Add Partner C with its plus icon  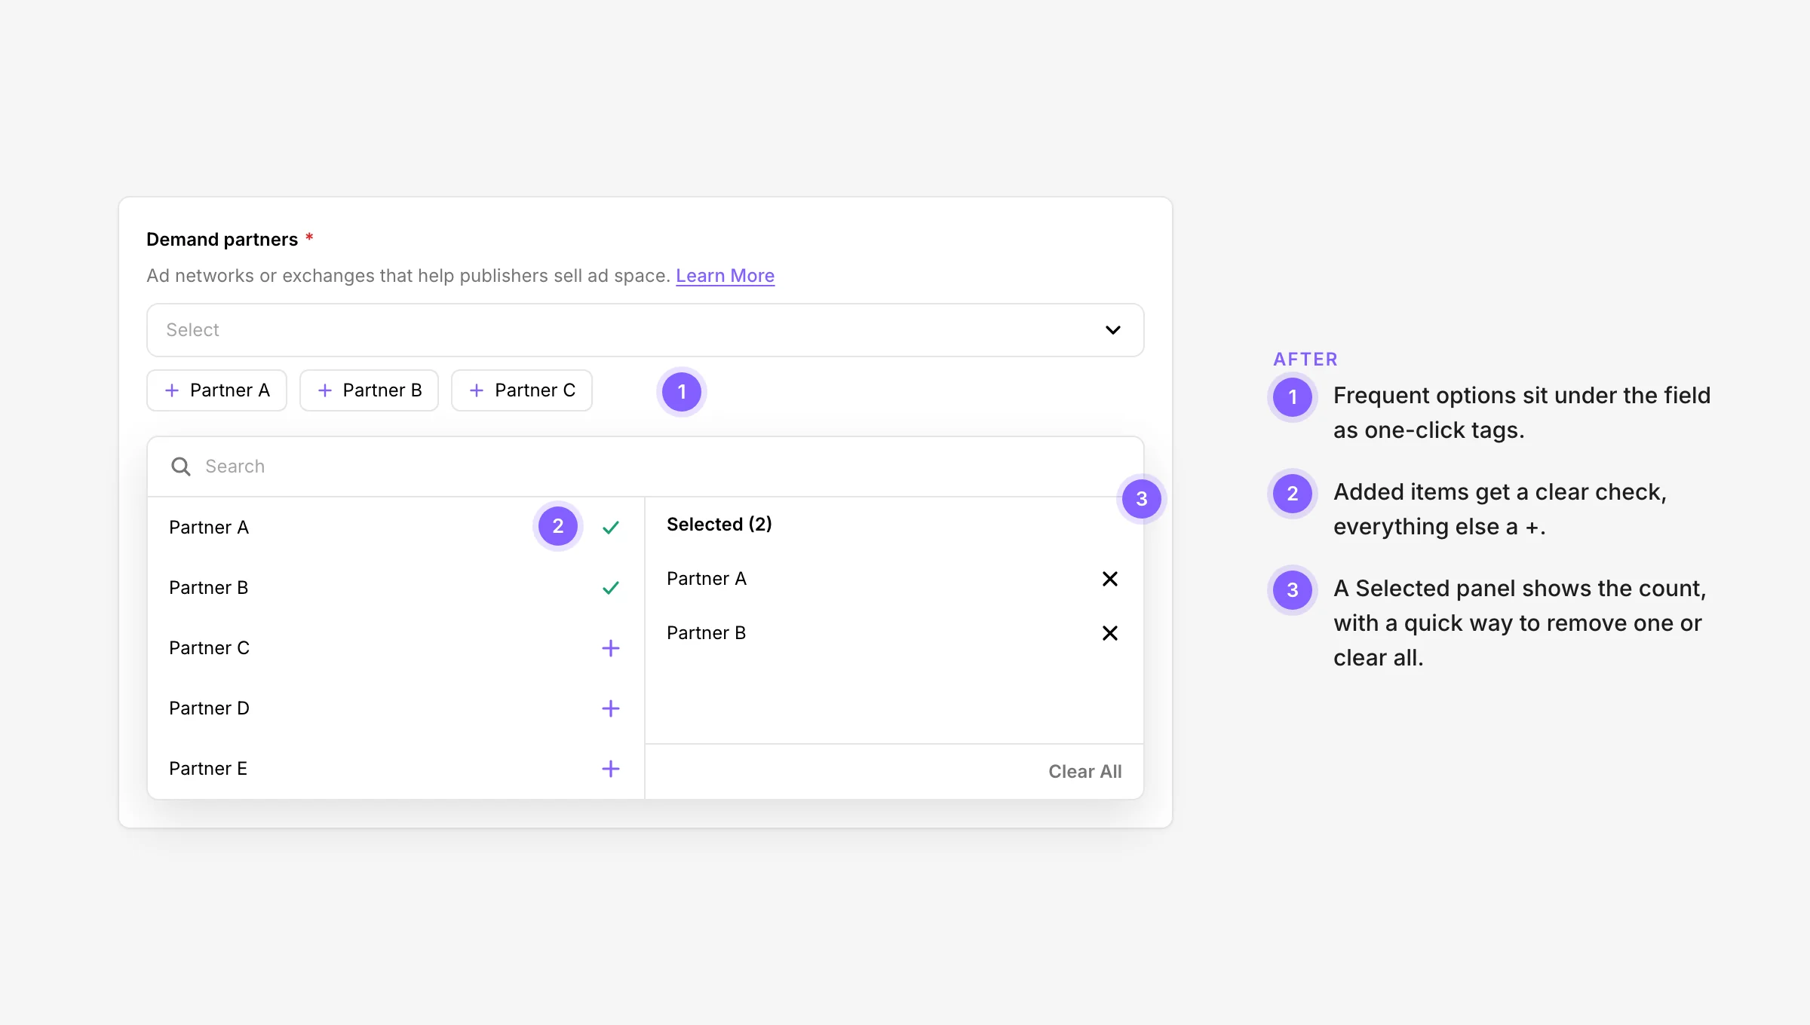(611, 648)
